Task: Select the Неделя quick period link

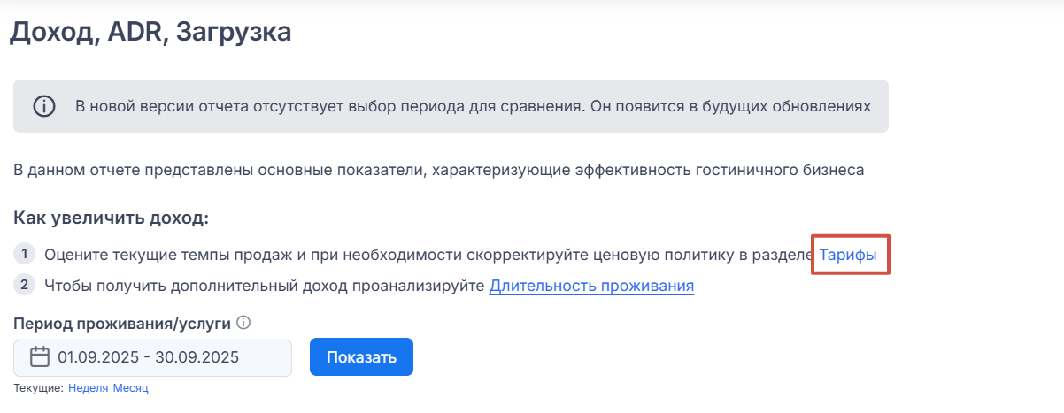Action: 89,388
